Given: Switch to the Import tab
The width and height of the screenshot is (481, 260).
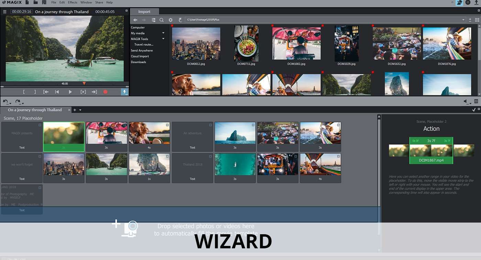Looking at the screenshot, I should click(144, 12).
